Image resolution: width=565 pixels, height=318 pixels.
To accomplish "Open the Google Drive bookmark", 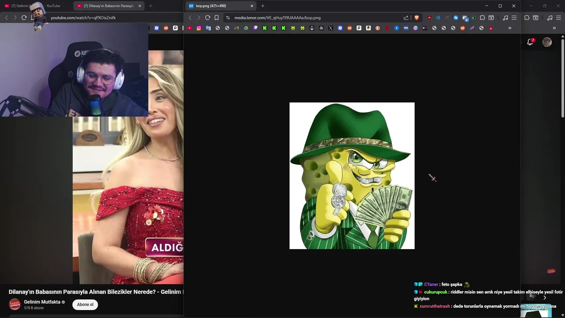I will pos(246,28).
